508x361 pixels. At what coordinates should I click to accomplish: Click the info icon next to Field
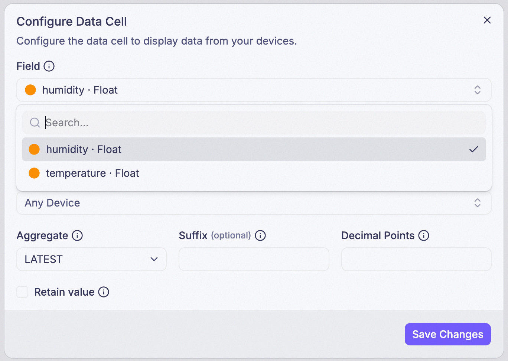tap(49, 66)
